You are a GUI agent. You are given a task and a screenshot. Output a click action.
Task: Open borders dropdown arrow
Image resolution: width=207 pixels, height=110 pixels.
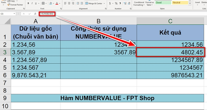tap(46, 3)
